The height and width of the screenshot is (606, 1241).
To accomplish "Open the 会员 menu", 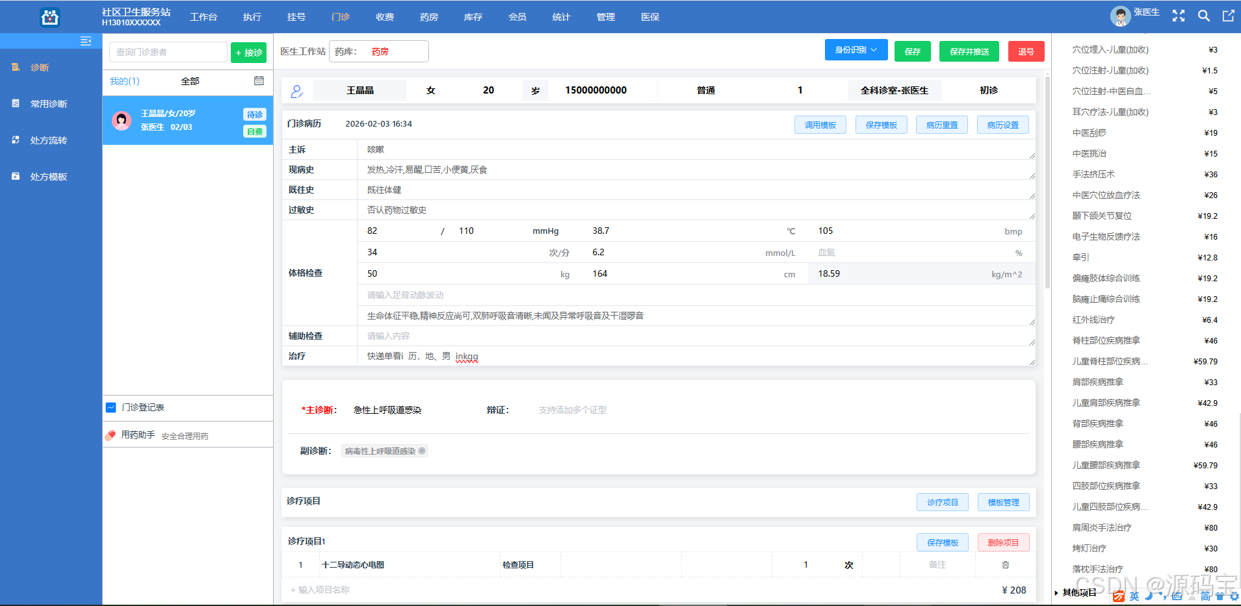I will (x=517, y=17).
